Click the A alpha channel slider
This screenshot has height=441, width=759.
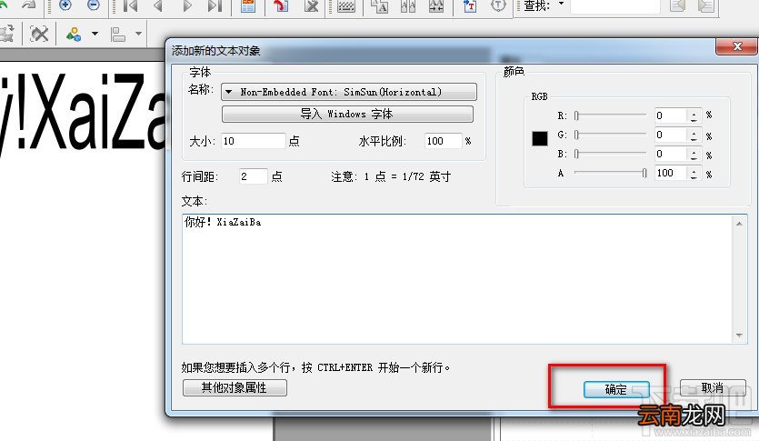[610, 173]
